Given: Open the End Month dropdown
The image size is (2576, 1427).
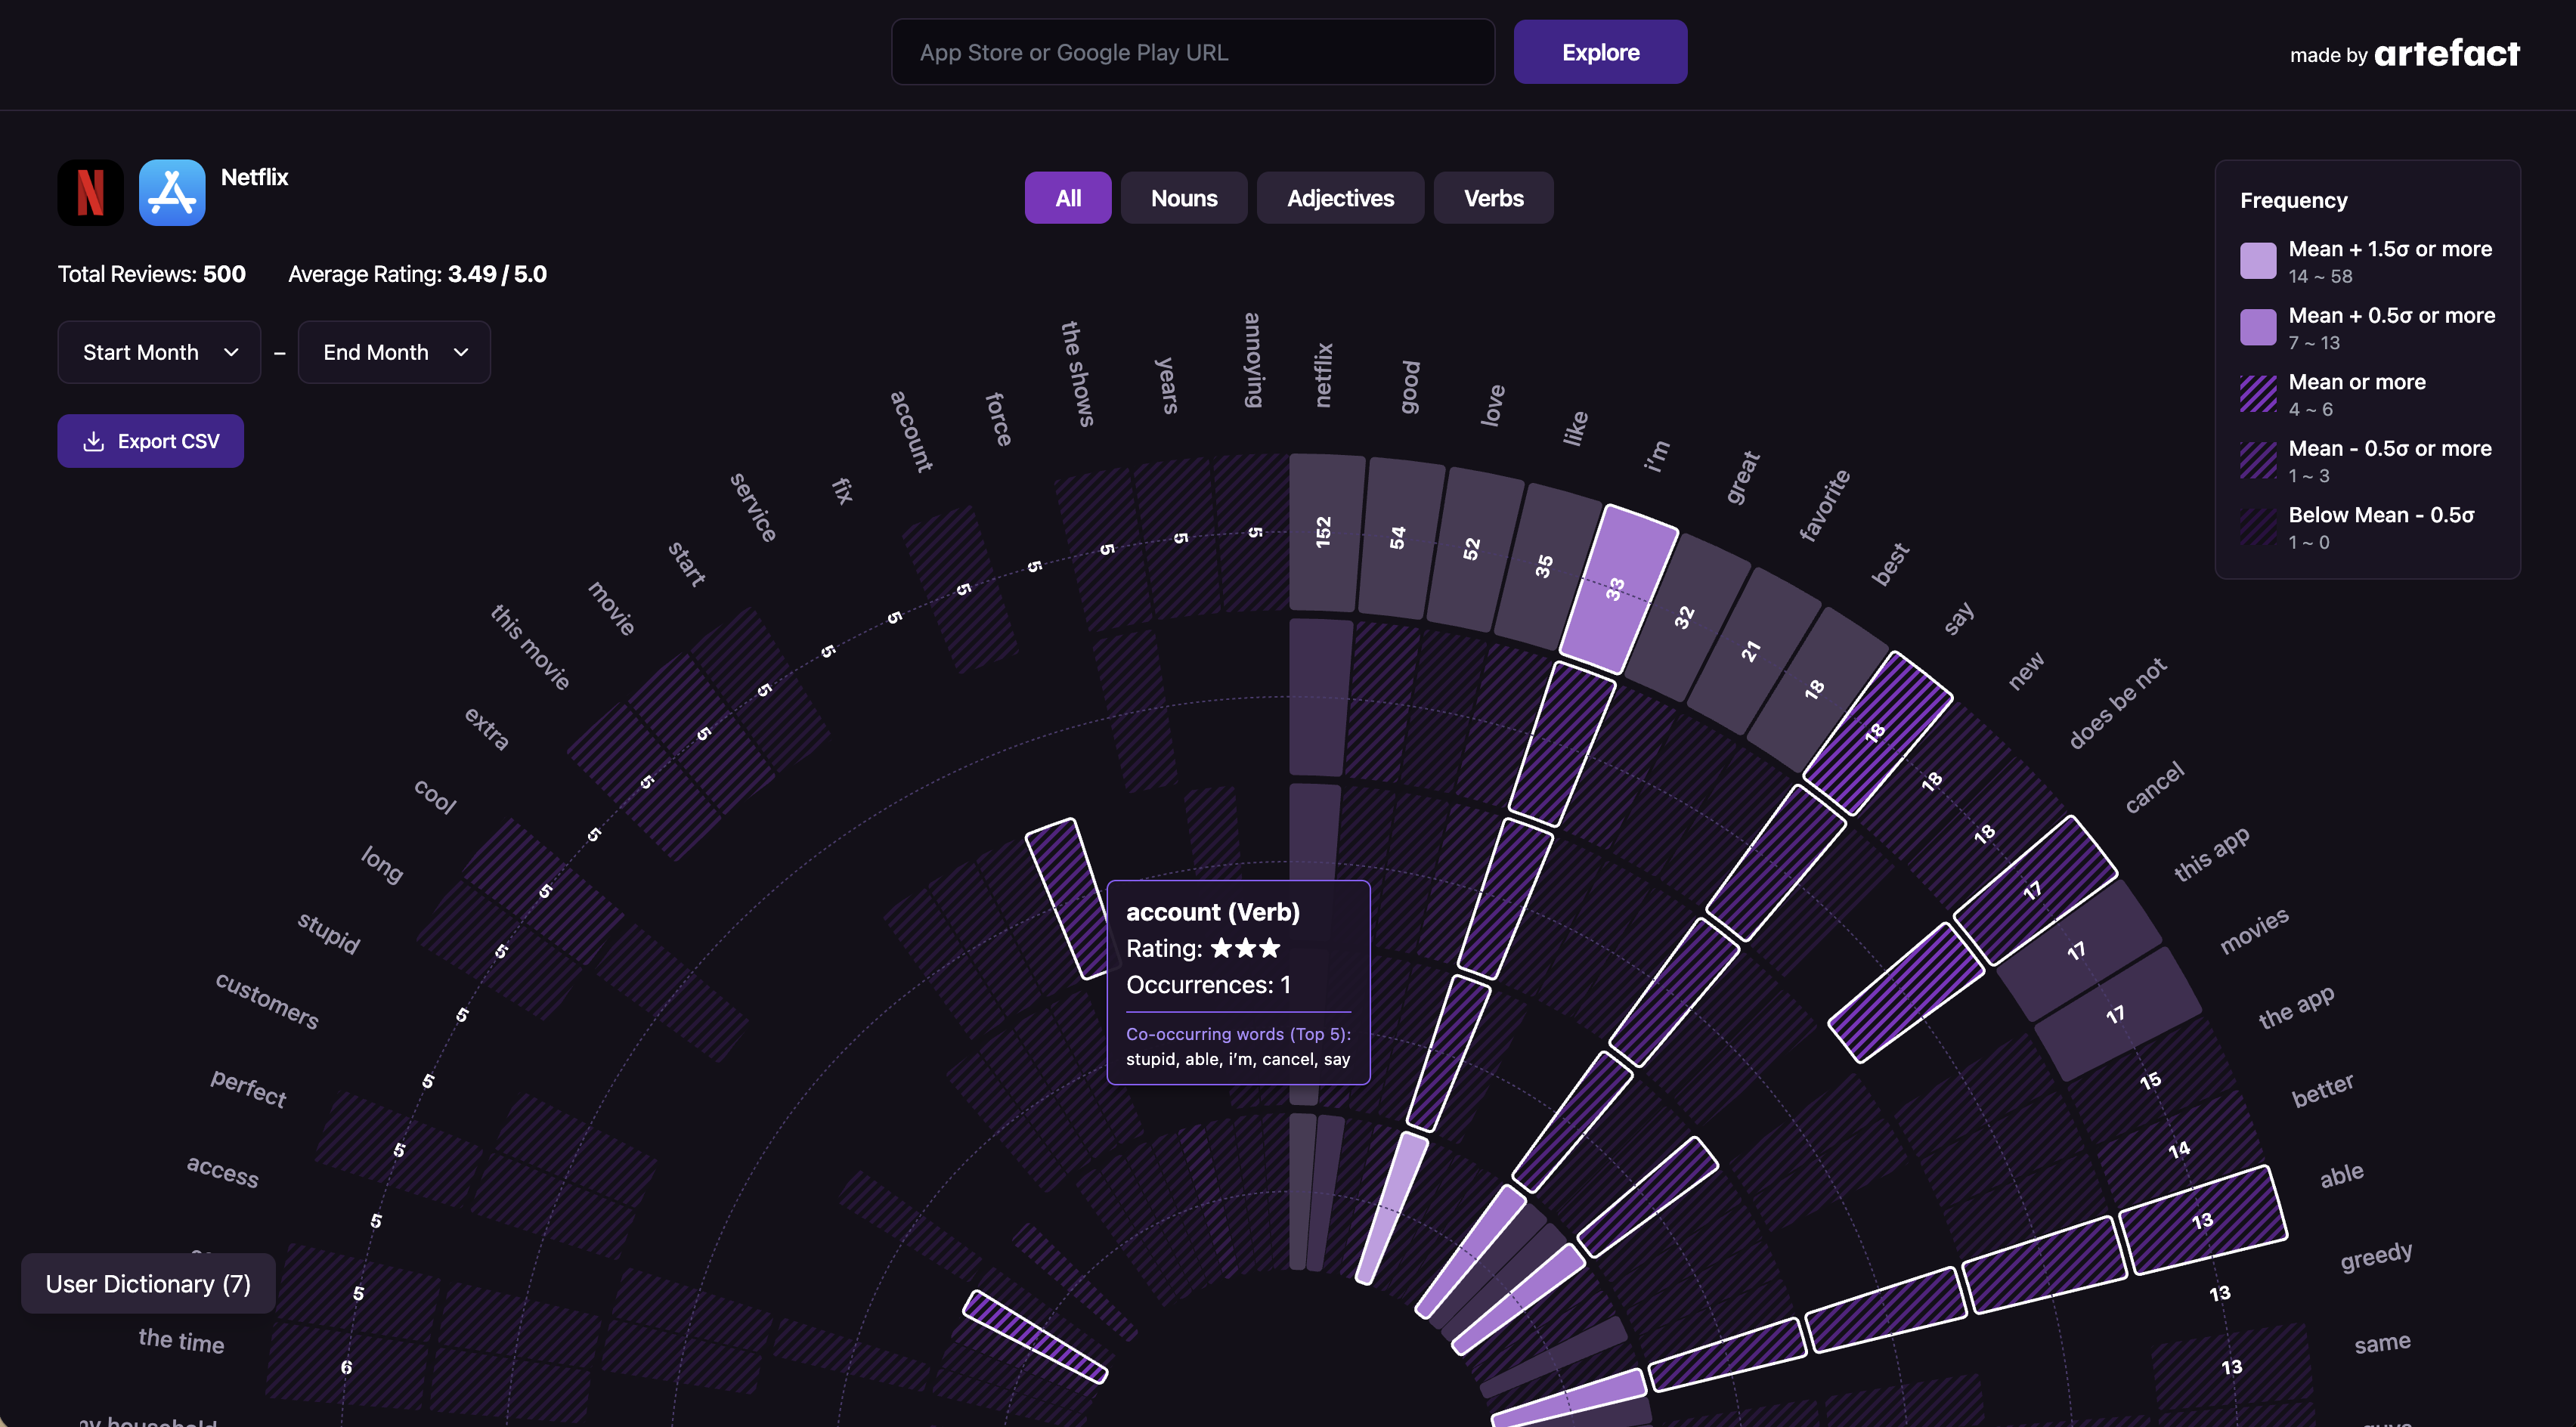Looking at the screenshot, I should [394, 352].
